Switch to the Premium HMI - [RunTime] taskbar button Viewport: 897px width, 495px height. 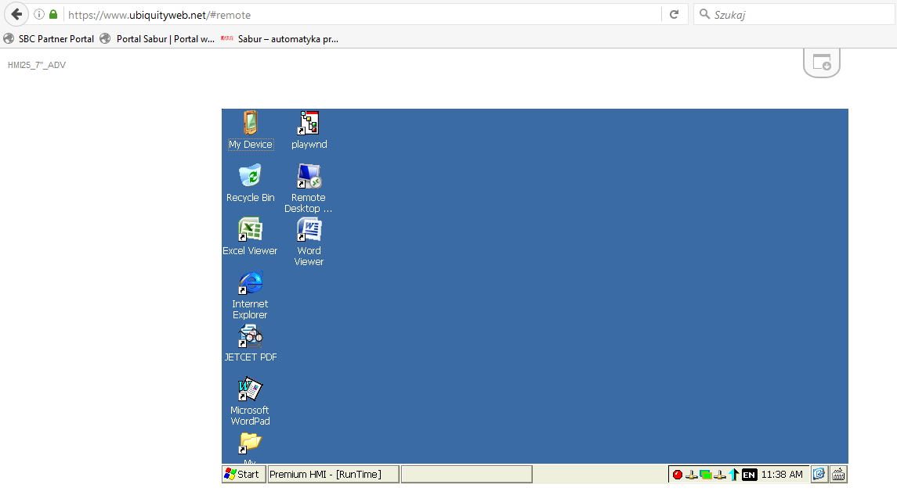coord(333,475)
